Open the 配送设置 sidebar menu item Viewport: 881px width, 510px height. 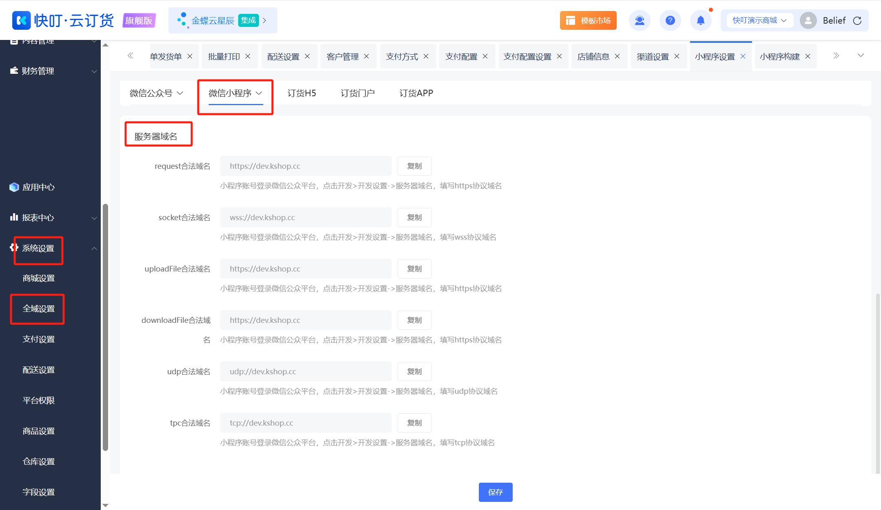tap(39, 370)
